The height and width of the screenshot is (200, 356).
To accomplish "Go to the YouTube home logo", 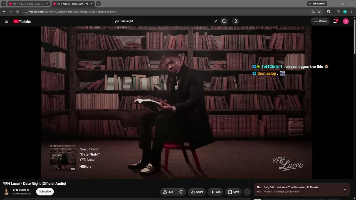I will coord(22,21).
